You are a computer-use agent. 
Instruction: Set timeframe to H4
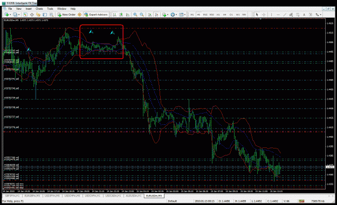pos(225,15)
